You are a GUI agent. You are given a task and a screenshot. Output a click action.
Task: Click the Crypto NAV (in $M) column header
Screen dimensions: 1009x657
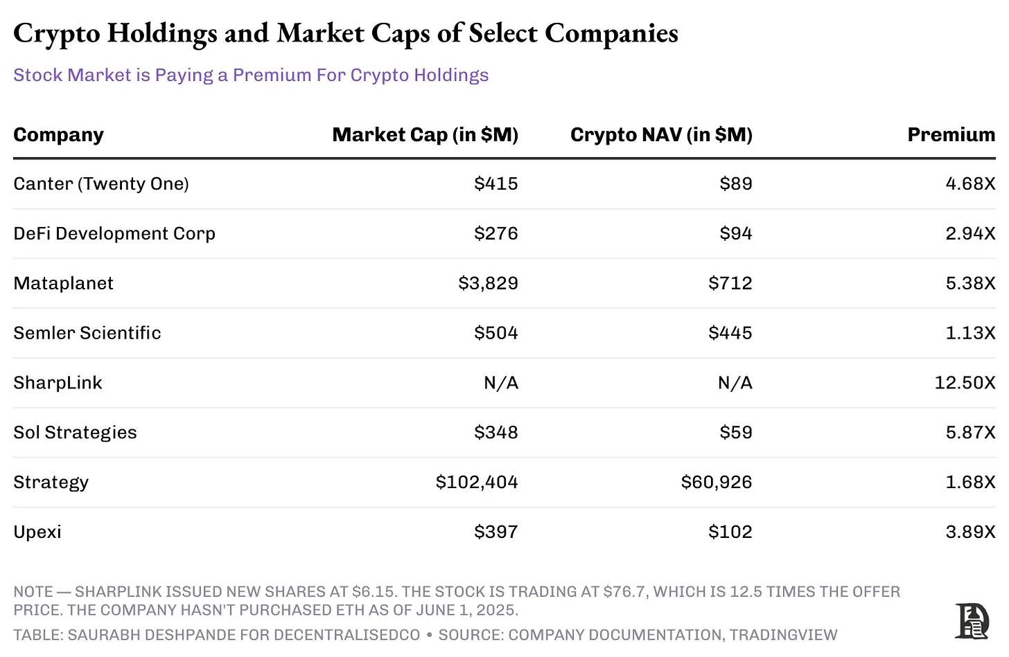click(x=661, y=134)
